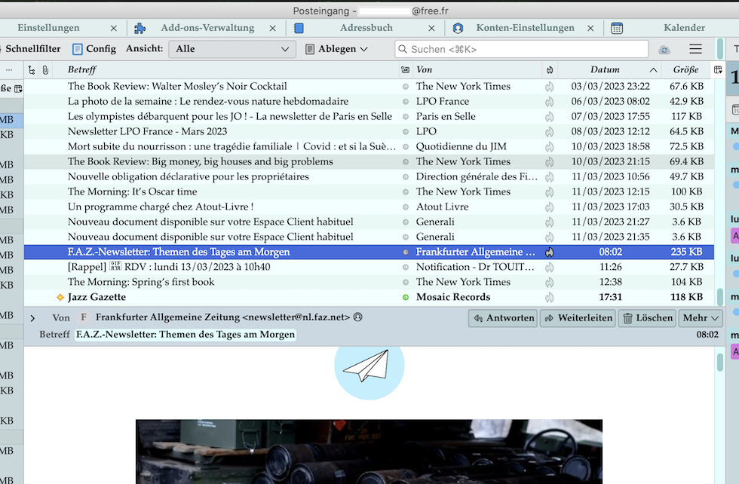This screenshot has height=484, width=739.
Task: Toggle read dot for Un programme chargé chez Atout-Livre
Action: (406, 207)
